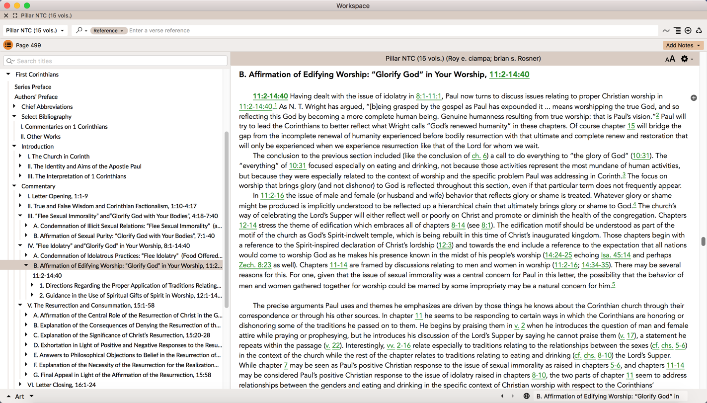Expand V. The Resurrection and Consummation arrow
The width and height of the screenshot is (707, 403).
[x=20, y=305]
